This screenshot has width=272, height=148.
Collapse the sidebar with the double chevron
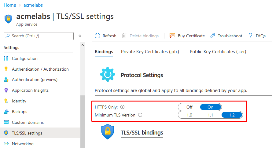coord(80,36)
